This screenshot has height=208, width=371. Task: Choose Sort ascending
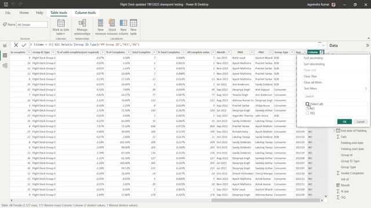(x=313, y=58)
